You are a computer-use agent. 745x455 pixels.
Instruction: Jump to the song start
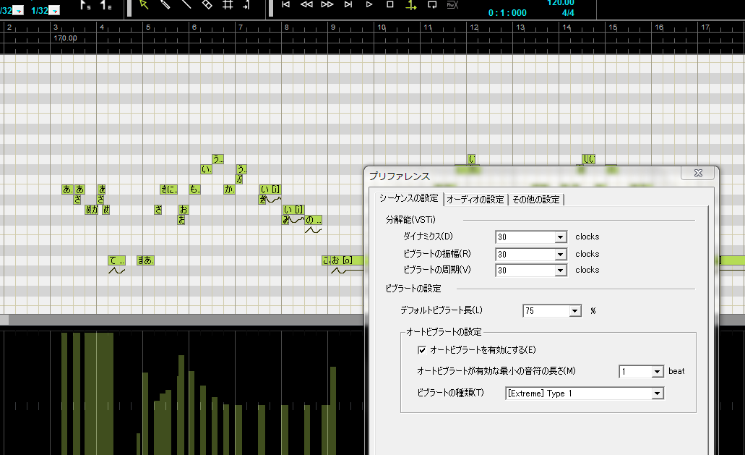pyautogui.click(x=285, y=5)
